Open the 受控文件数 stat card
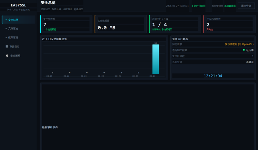Image resolution: width=258 pixels, height=150 pixels. tap(66, 24)
